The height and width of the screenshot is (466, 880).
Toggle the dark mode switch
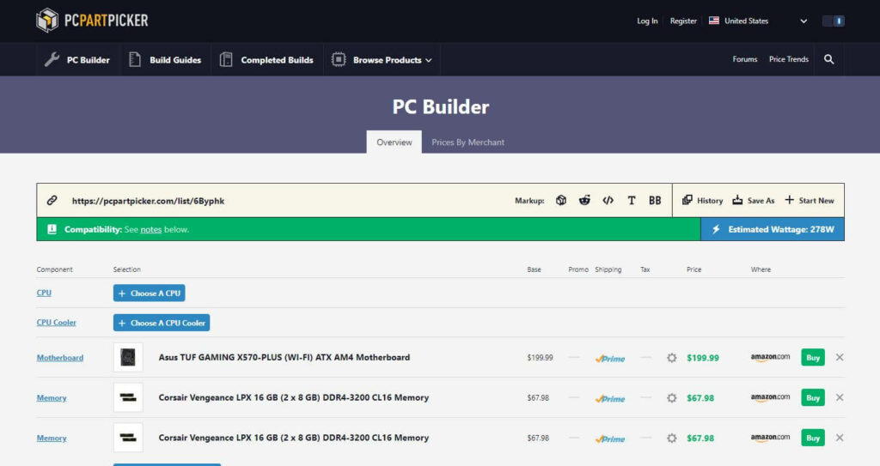(834, 21)
